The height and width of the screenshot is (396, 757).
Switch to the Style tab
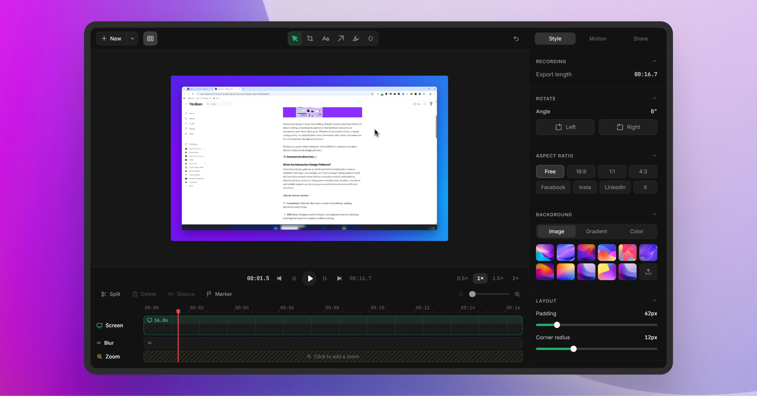tap(555, 39)
